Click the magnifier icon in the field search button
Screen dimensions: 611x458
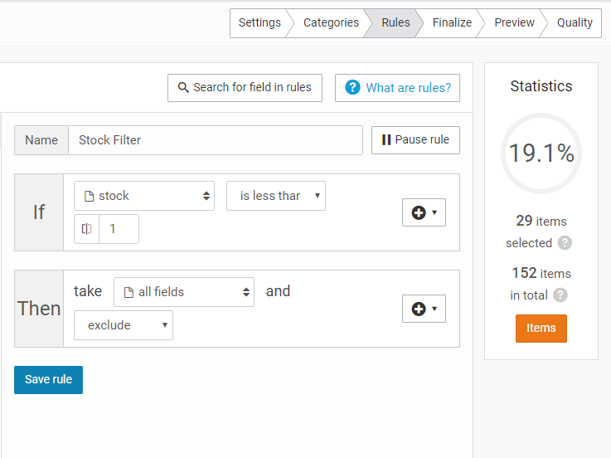(183, 87)
